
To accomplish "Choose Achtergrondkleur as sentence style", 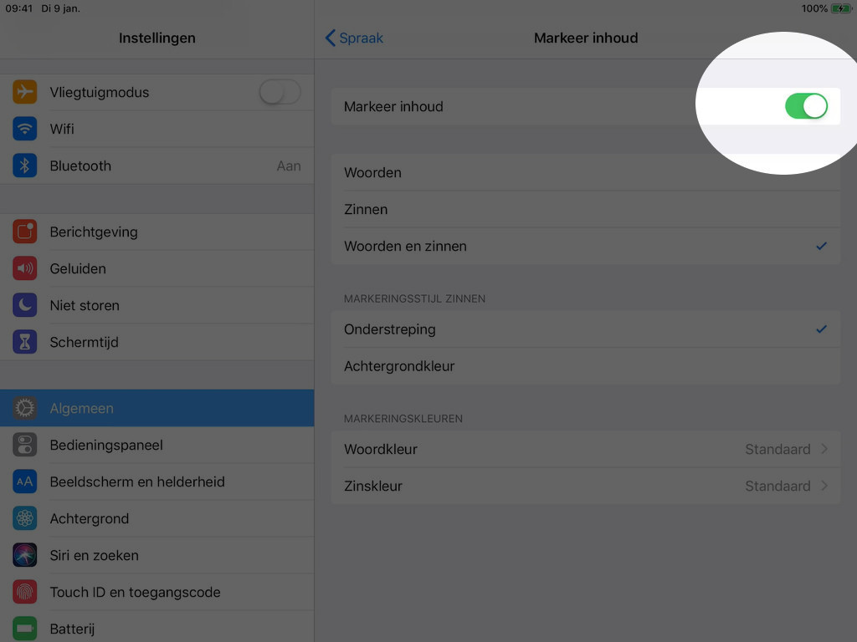I will coord(585,366).
